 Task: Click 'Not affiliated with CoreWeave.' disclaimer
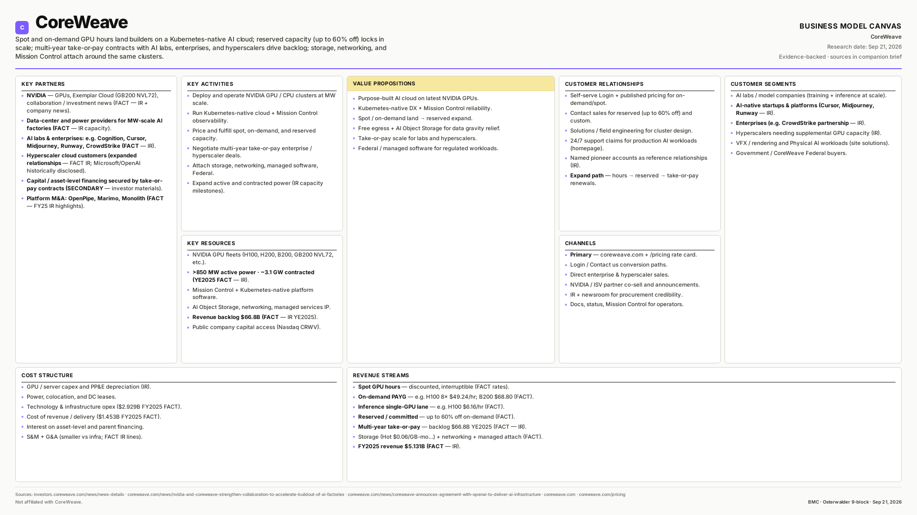[x=49, y=502]
